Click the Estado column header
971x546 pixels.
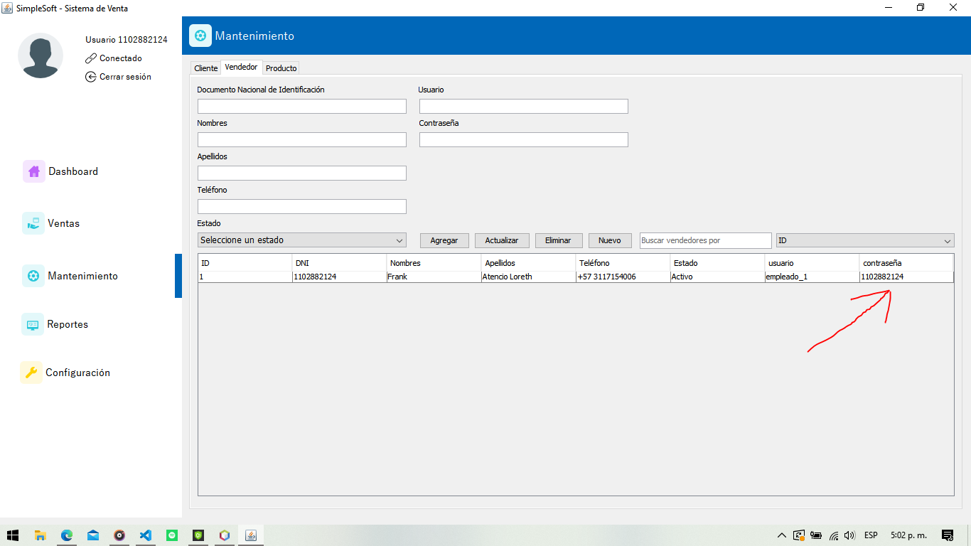[717, 263]
